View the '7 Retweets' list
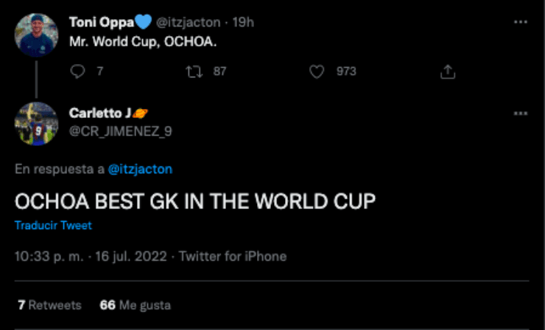This screenshot has height=330, width=545. coord(49,304)
